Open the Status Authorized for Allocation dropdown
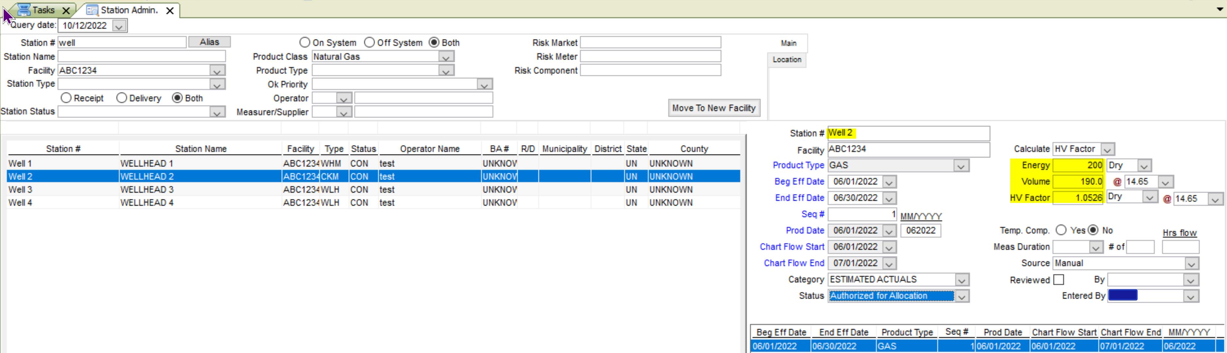The image size is (1227, 353). [x=962, y=296]
